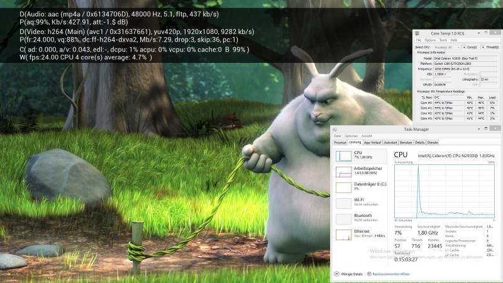Maximize the Task-Manager window

(x=485, y=128)
